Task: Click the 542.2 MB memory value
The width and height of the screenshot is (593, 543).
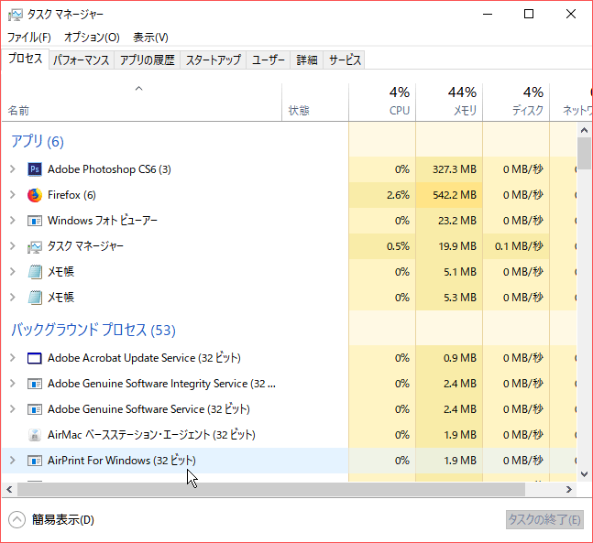Action: click(x=455, y=195)
